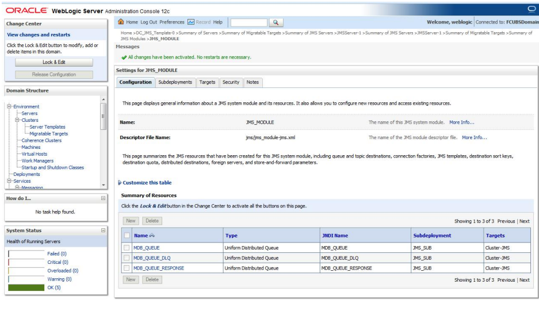This screenshot has height=311, width=539.
Task: Click the bottom Delete button
Action: point(152,279)
